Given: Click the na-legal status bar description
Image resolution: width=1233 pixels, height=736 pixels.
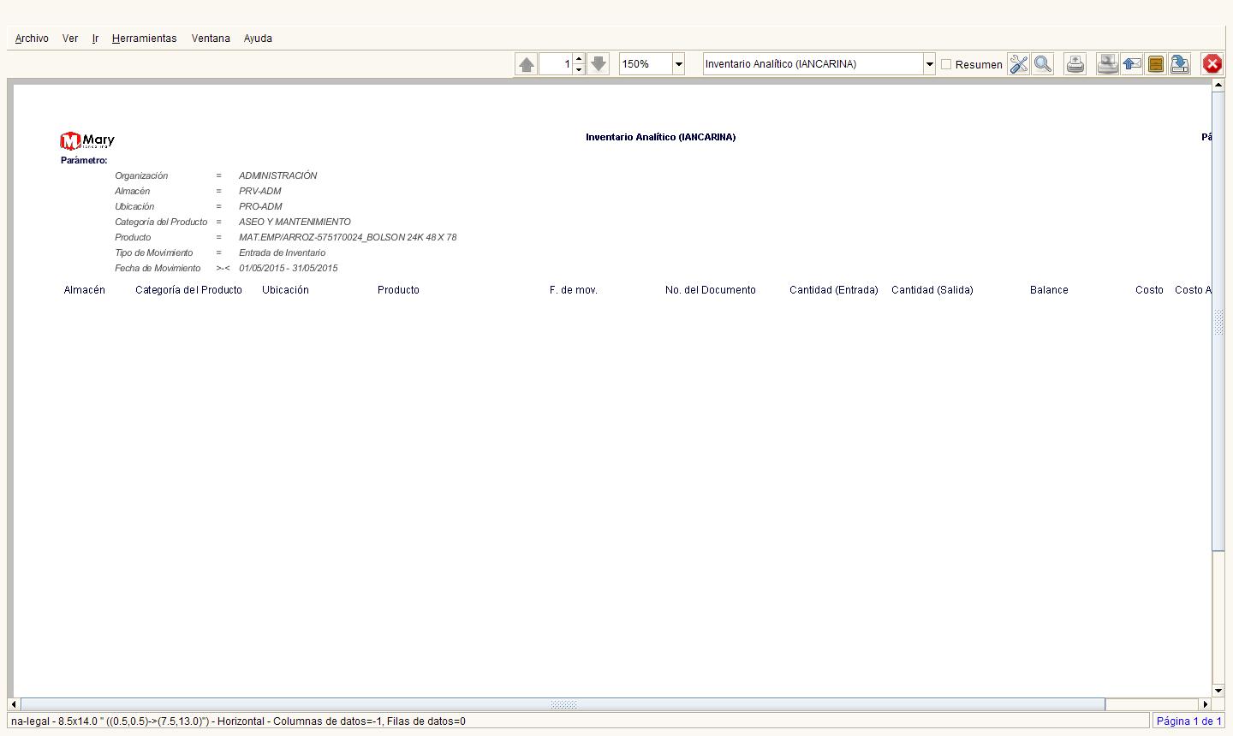Looking at the screenshot, I should coord(238,721).
